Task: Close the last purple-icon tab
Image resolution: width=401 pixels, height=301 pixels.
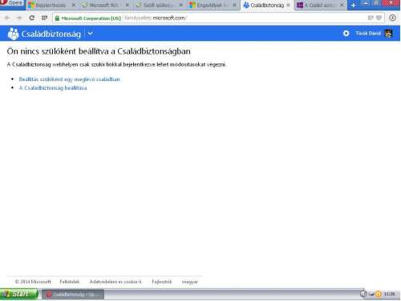Action: [x=342, y=5]
